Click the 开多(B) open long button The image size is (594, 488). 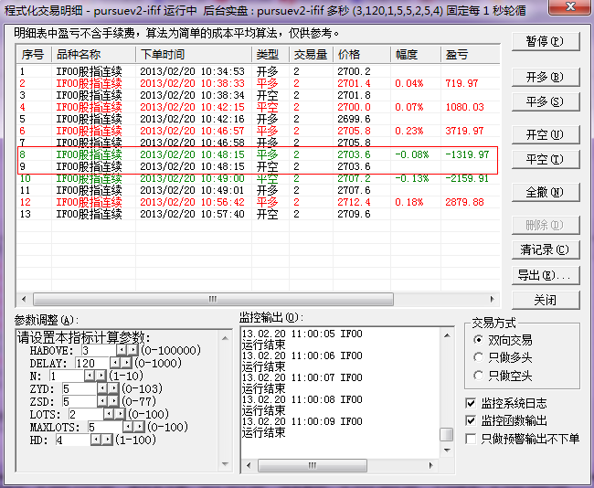(x=546, y=78)
